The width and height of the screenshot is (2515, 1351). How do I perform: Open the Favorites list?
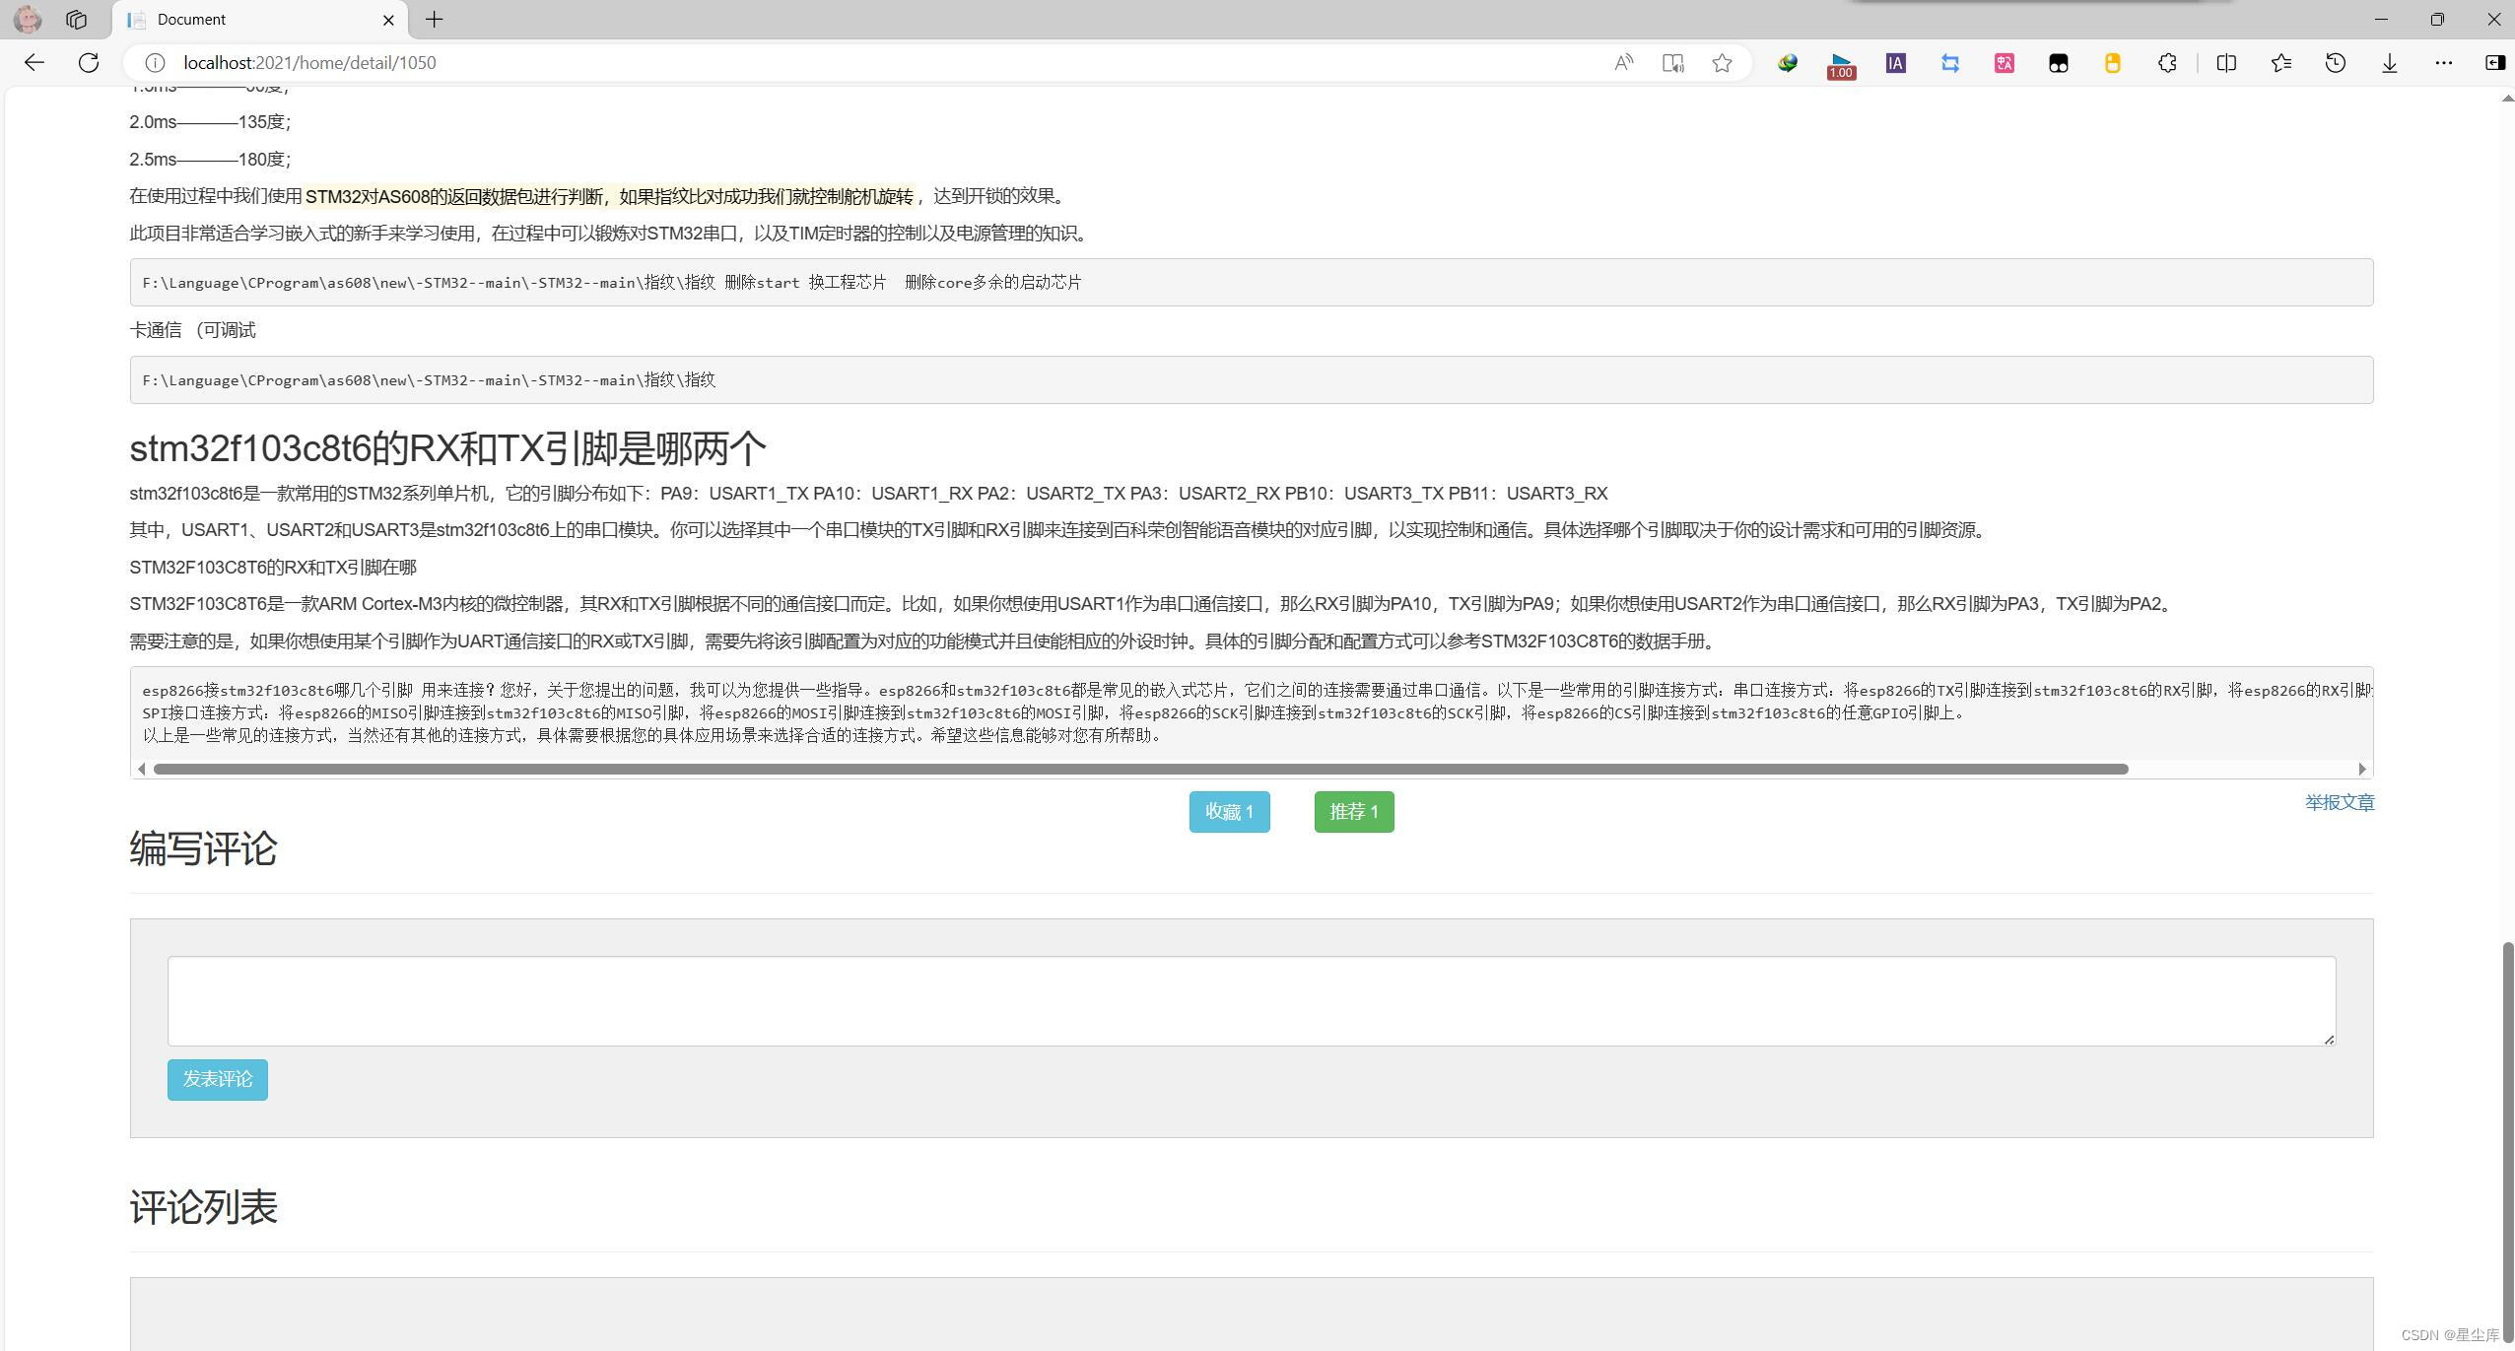2280,63
